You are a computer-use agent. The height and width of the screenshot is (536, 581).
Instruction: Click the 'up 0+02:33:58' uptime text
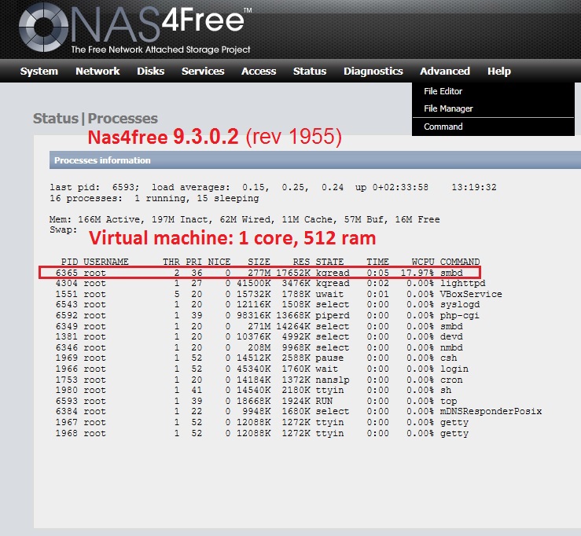392,187
